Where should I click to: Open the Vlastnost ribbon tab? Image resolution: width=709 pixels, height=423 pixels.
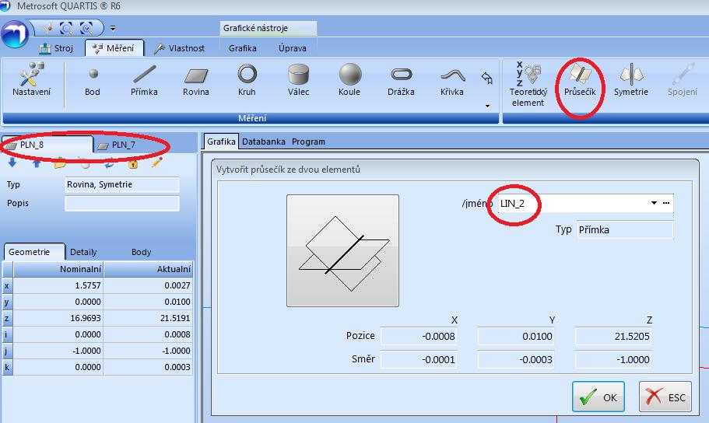click(179, 48)
